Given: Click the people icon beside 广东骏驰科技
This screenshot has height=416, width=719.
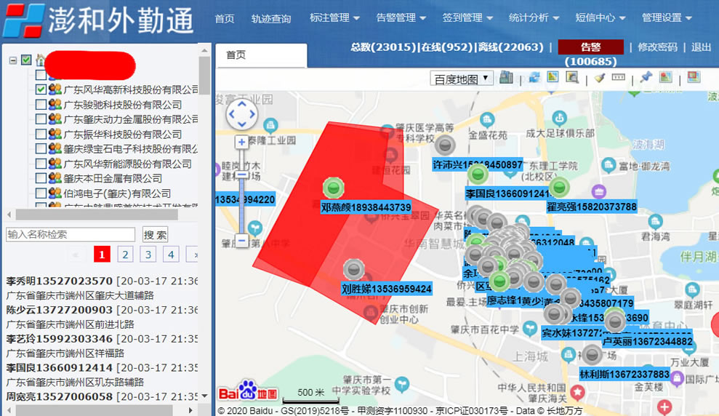Looking at the screenshot, I should [55, 104].
